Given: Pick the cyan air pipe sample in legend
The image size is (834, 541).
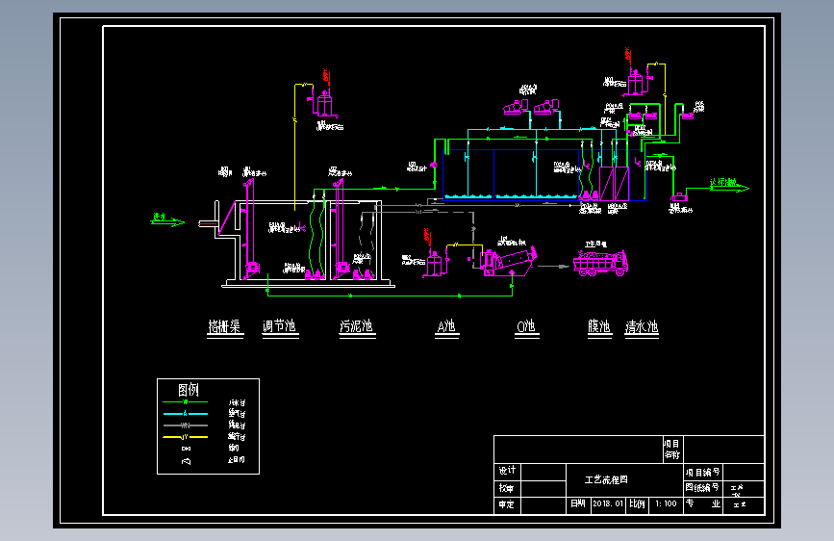Looking at the screenshot, I should (x=185, y=414).
